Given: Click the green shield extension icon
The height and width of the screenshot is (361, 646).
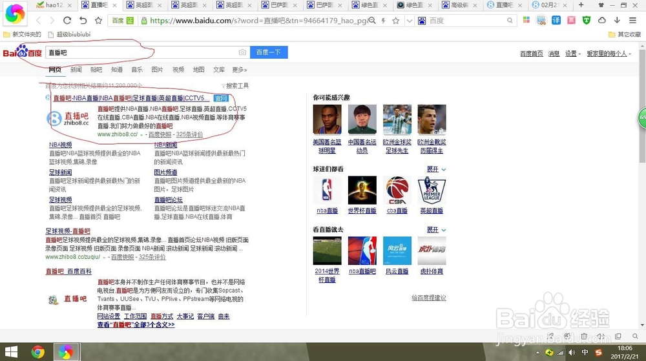Looking at the screenshot, I should (x=587, y=20).
